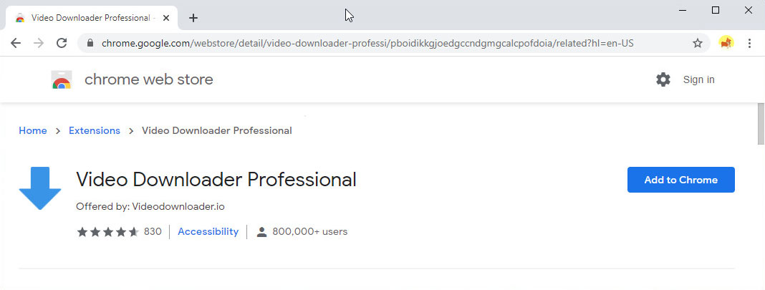The height and width of the screenshot is (290, 765).
Task: Close the Chrome window
Action: (x=748, y=10)
